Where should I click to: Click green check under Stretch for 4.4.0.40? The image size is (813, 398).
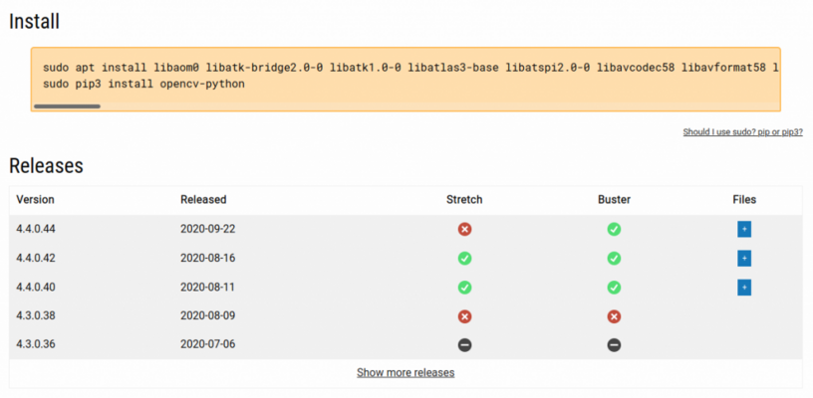tap(464, 288)
